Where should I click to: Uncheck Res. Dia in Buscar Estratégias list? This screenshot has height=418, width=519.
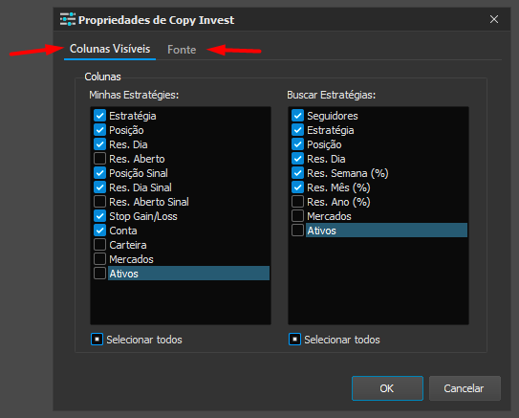[297, 159]
